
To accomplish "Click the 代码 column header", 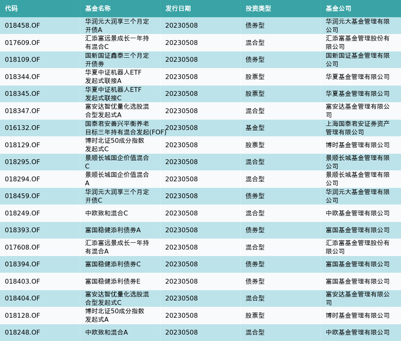I will pos(11,8).
